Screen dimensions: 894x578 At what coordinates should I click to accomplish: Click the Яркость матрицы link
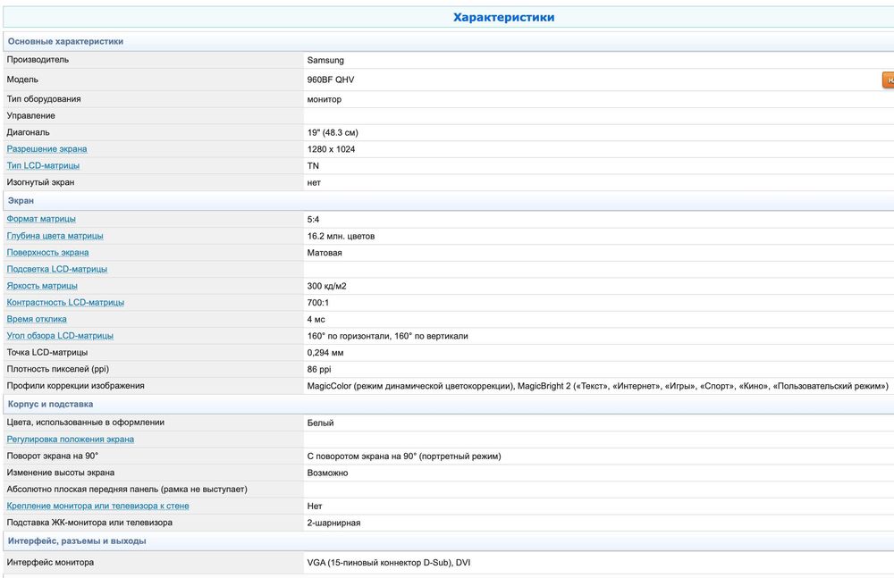pos(42,286)
